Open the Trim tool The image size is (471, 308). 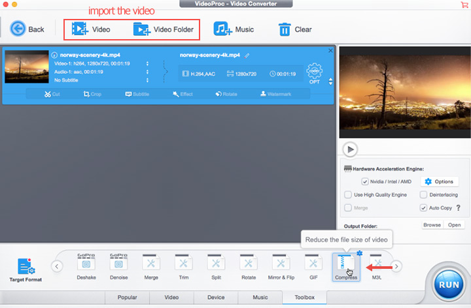click(x=183, y=263)
